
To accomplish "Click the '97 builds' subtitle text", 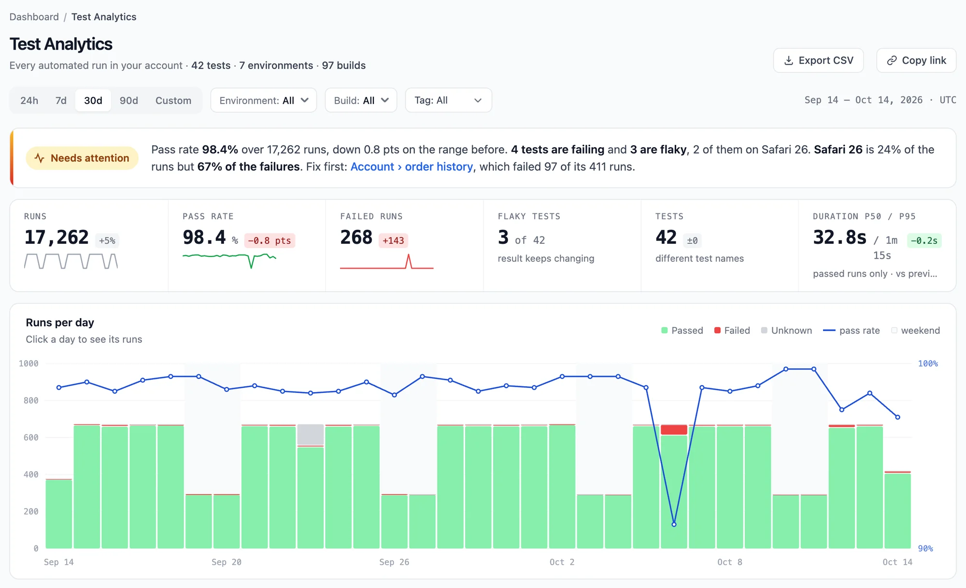I will (344, 65).
